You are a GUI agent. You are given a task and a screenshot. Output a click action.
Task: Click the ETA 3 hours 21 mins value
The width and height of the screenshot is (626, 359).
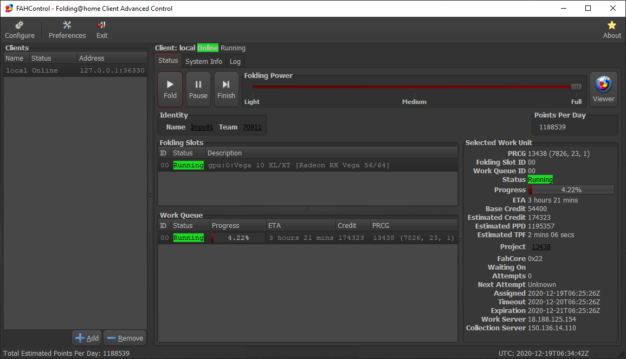[552, 200]
